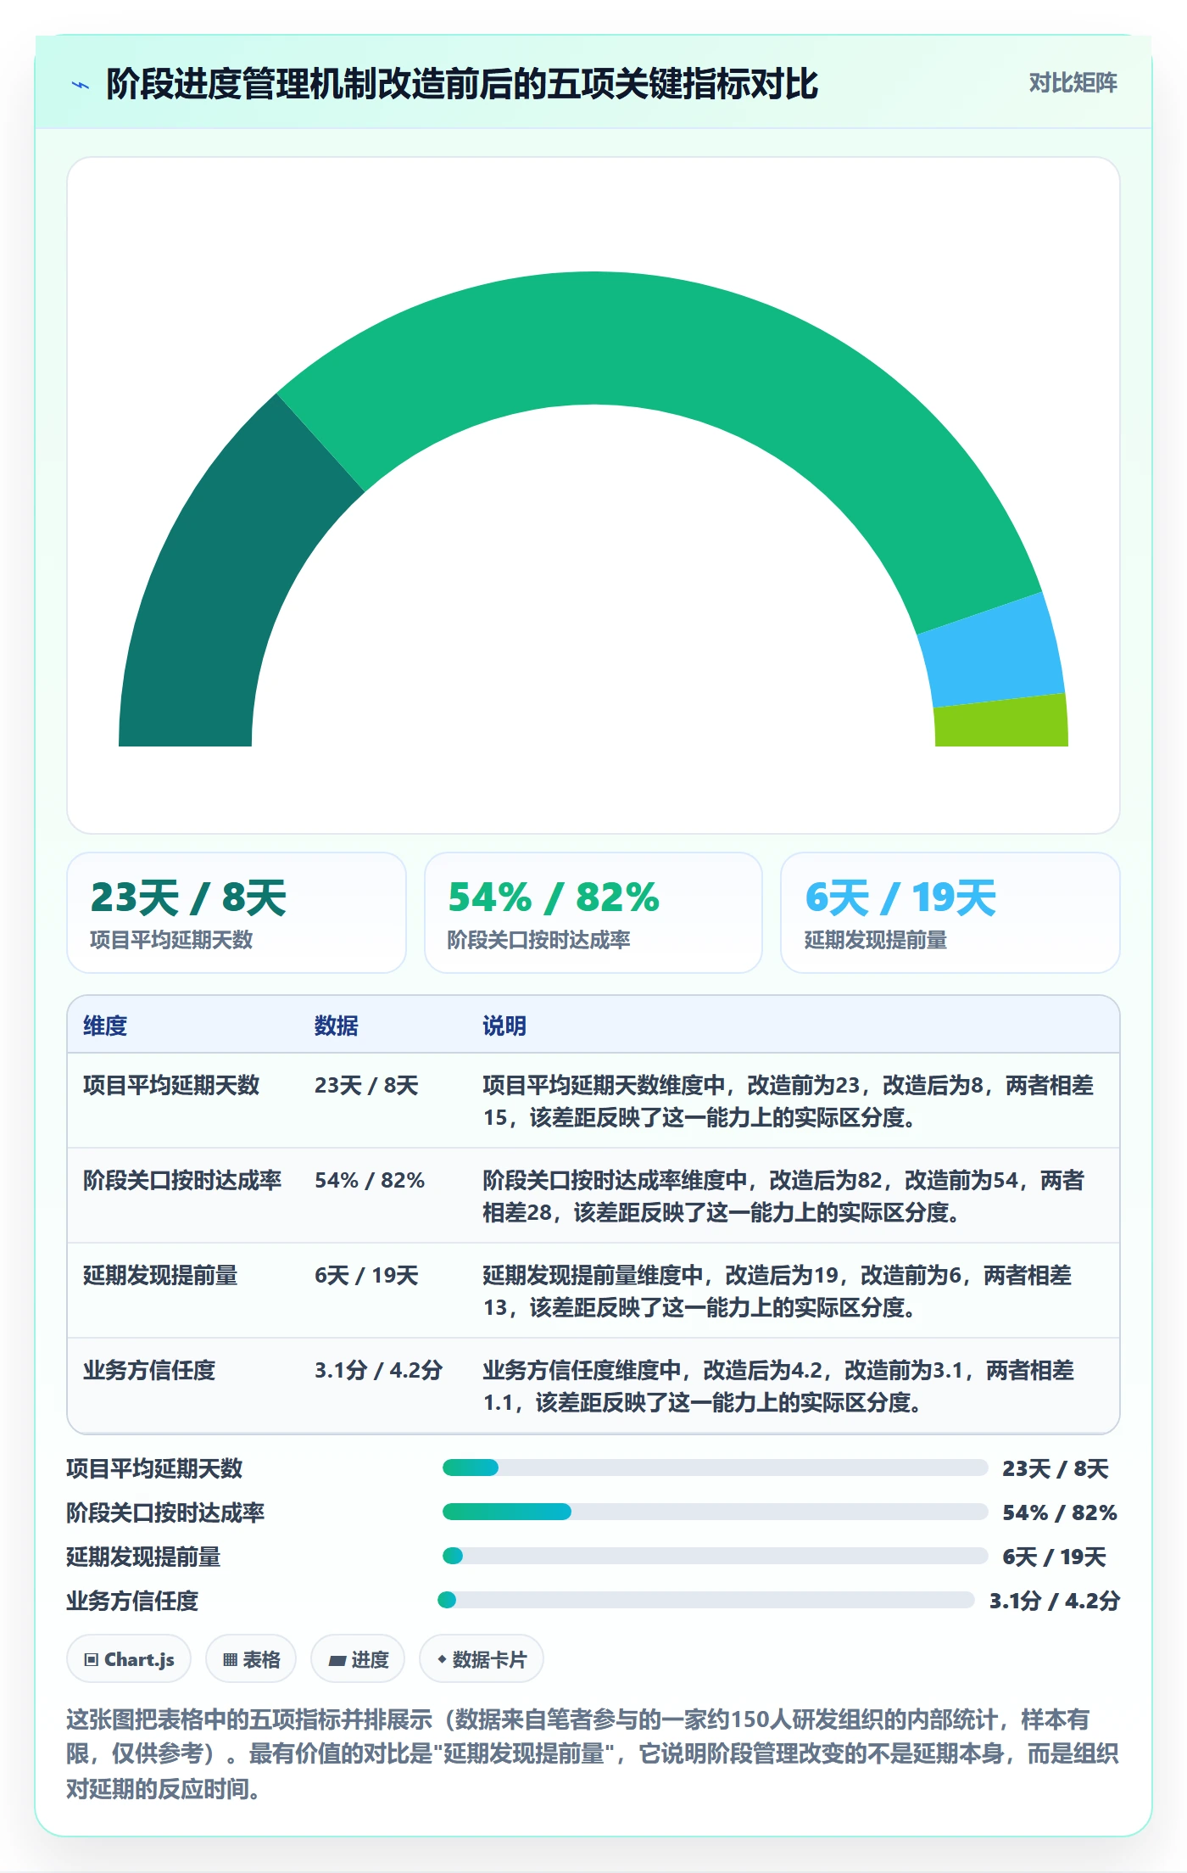Click the grid icon in 表格 chip
Viewport: 1187px width, 1873px height.
point(230,1660)
